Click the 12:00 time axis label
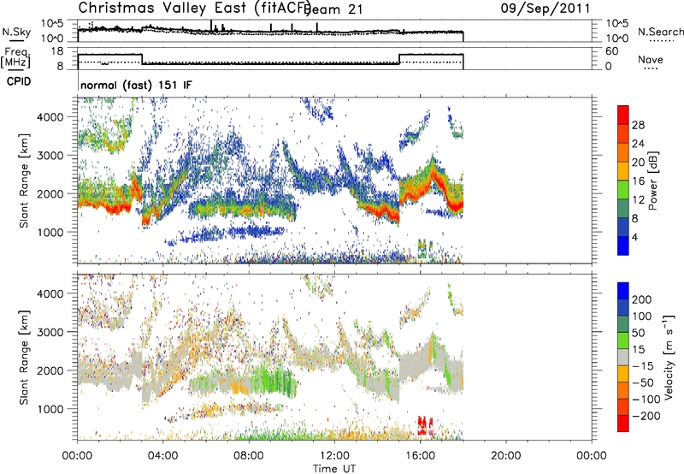 click(x=334, y=456)
